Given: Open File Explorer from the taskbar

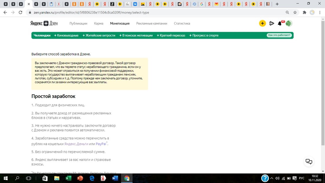Looking at the screenshot, I should click(x=57, y=178).
